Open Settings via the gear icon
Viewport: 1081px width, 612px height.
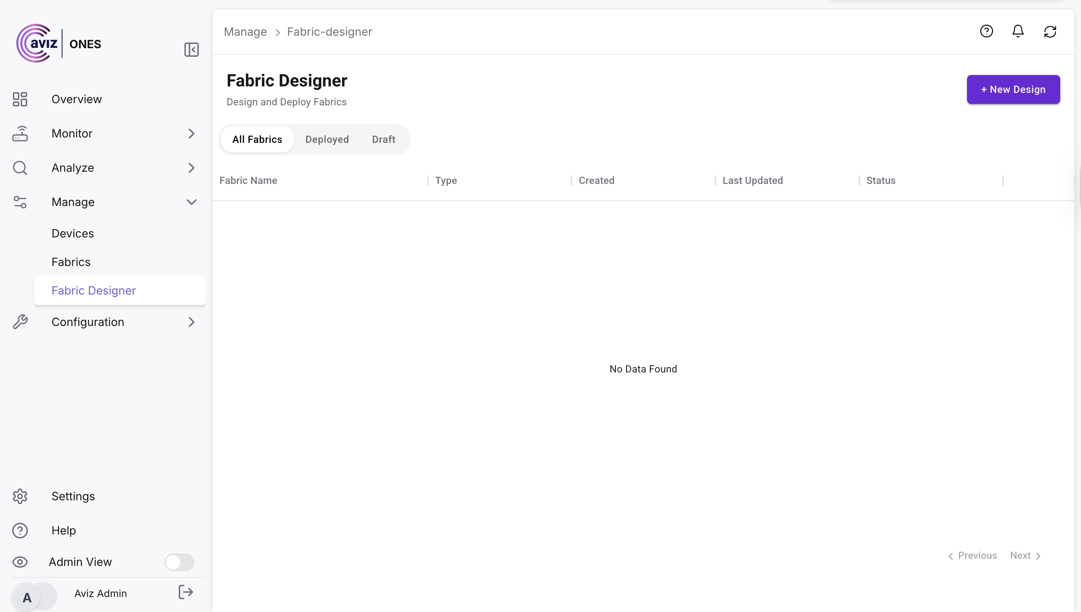pyautogui.click(x=20, y=496)
